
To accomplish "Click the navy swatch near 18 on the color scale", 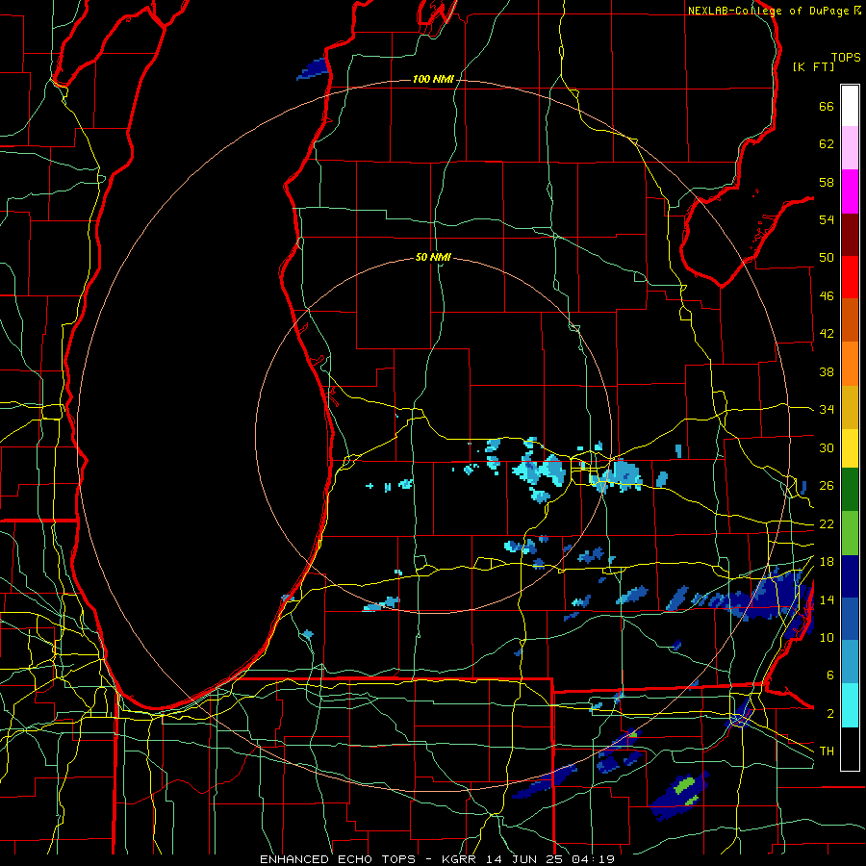I will tap(850, 576).
